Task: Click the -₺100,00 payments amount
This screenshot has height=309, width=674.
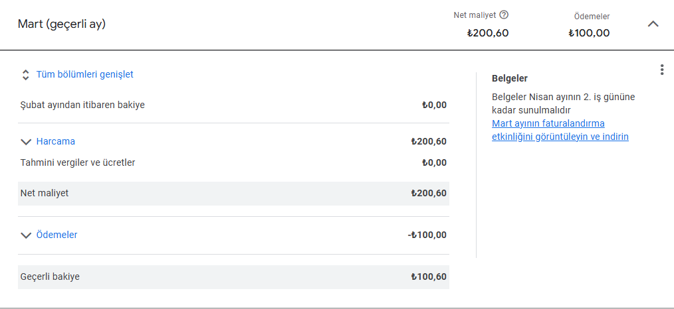Action: tap(427, 235)
